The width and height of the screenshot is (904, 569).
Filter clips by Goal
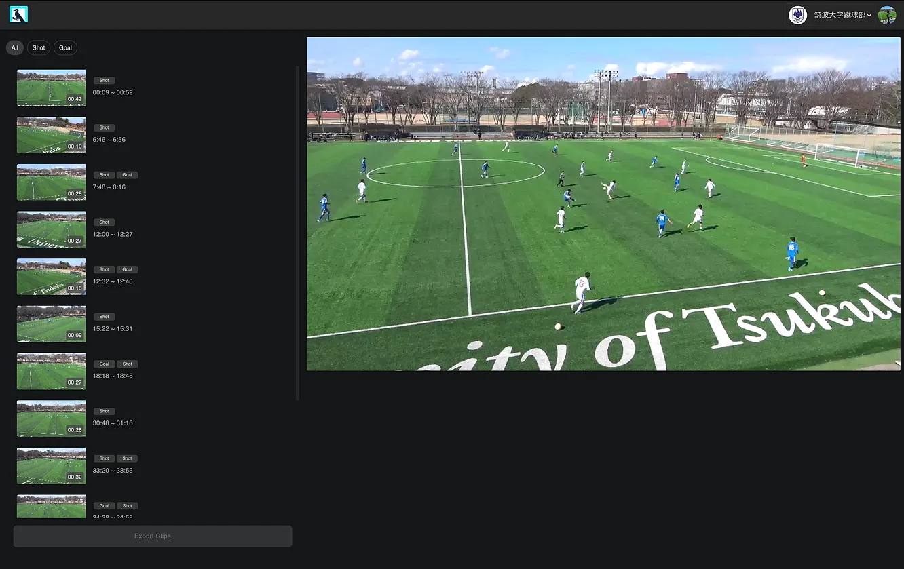(65, 47)
